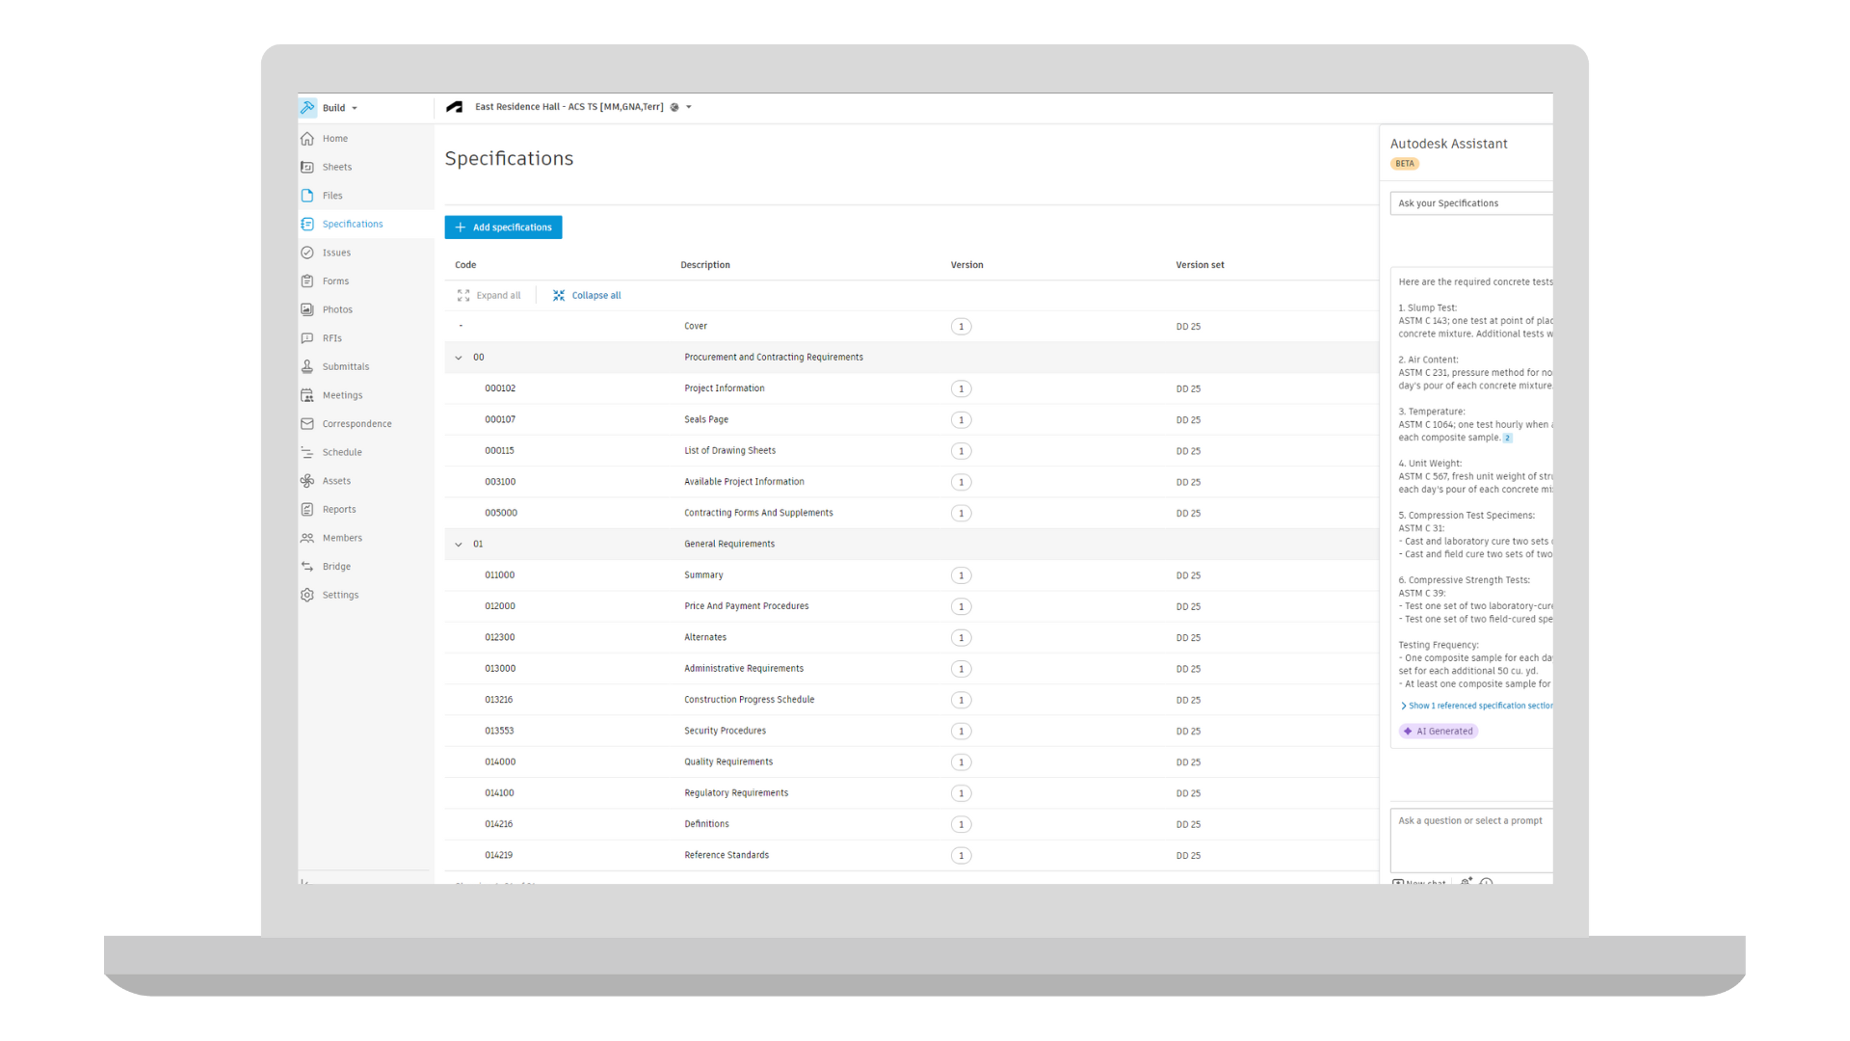Go to the Issues module

[336, 253]
